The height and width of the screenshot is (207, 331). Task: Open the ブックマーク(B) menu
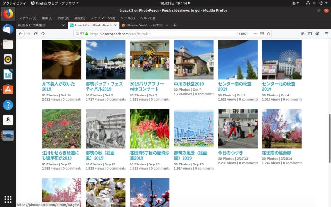[x=103, y=18]
